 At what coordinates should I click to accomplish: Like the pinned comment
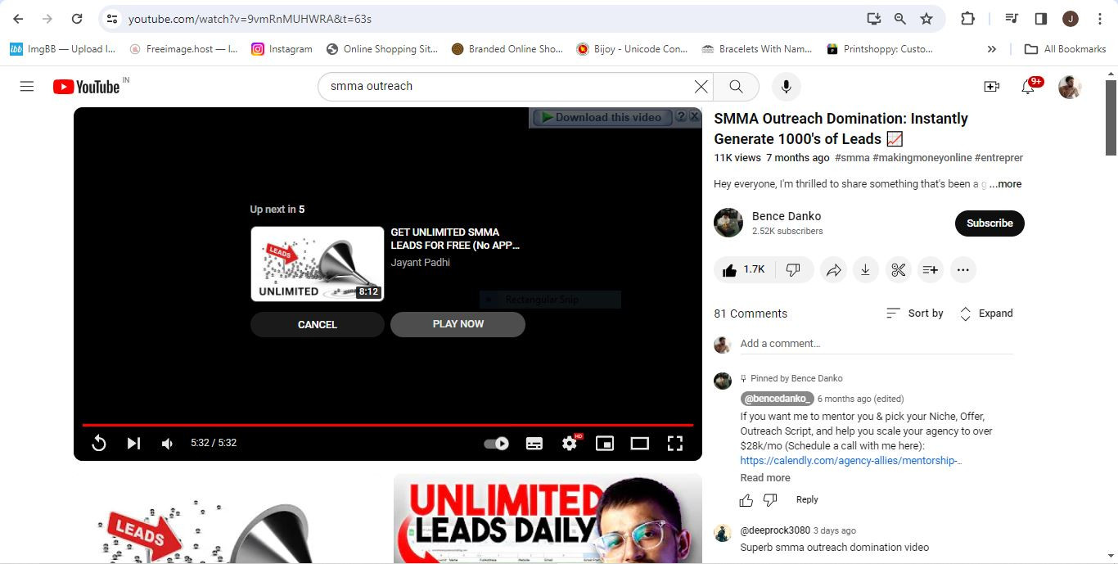pos(746,499)
